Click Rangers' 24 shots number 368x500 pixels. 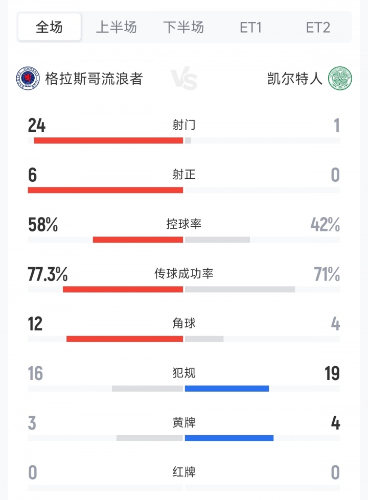coord(37,125)
